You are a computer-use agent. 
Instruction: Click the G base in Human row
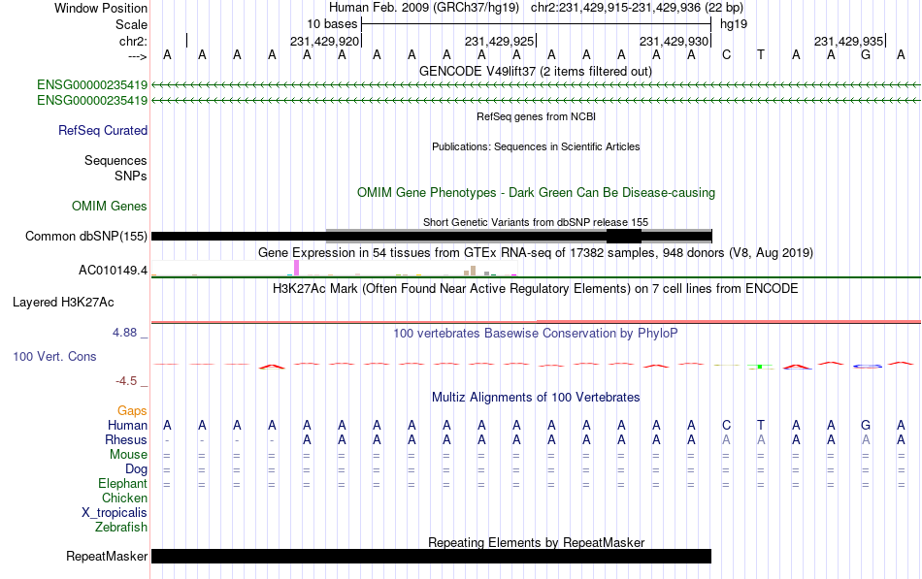[866, 425]
